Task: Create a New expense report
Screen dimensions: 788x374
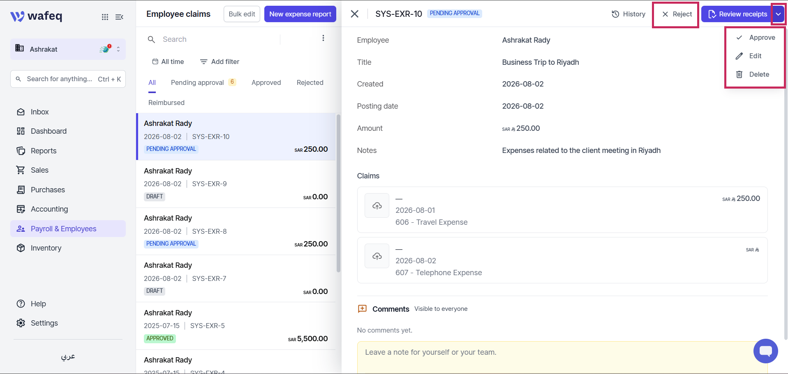Action: [300, 14]
